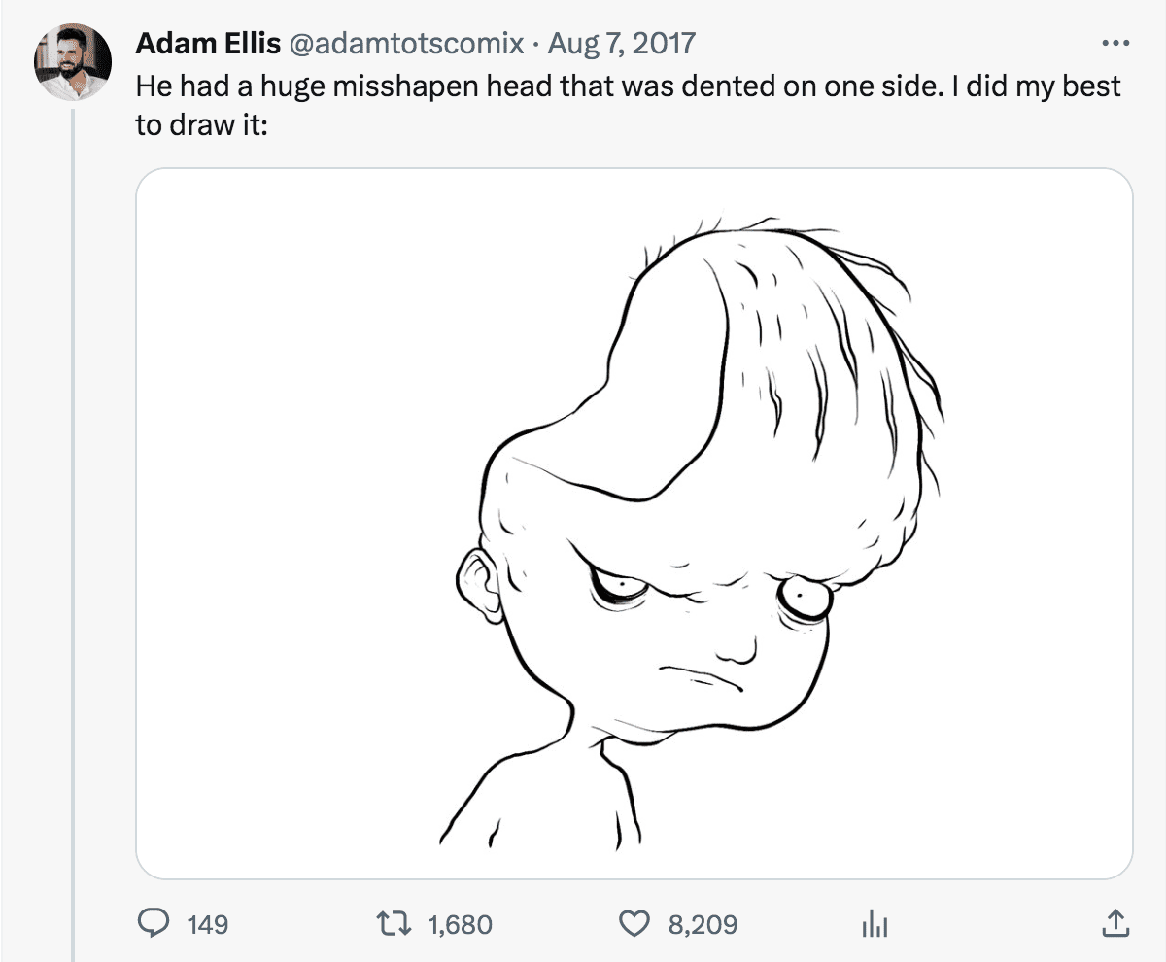
Task: Click the 1,680 retweets count
Action: coord(460,924)
